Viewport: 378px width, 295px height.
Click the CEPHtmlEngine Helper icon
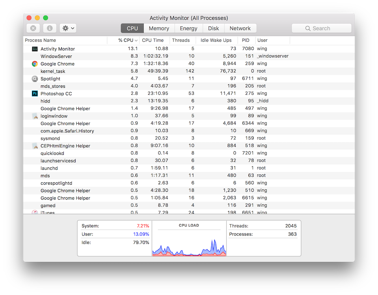35,146
